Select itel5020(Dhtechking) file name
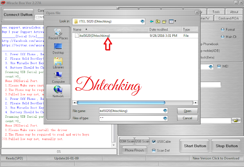The width and height of the screenshot is (244, 167). [95, 36]
